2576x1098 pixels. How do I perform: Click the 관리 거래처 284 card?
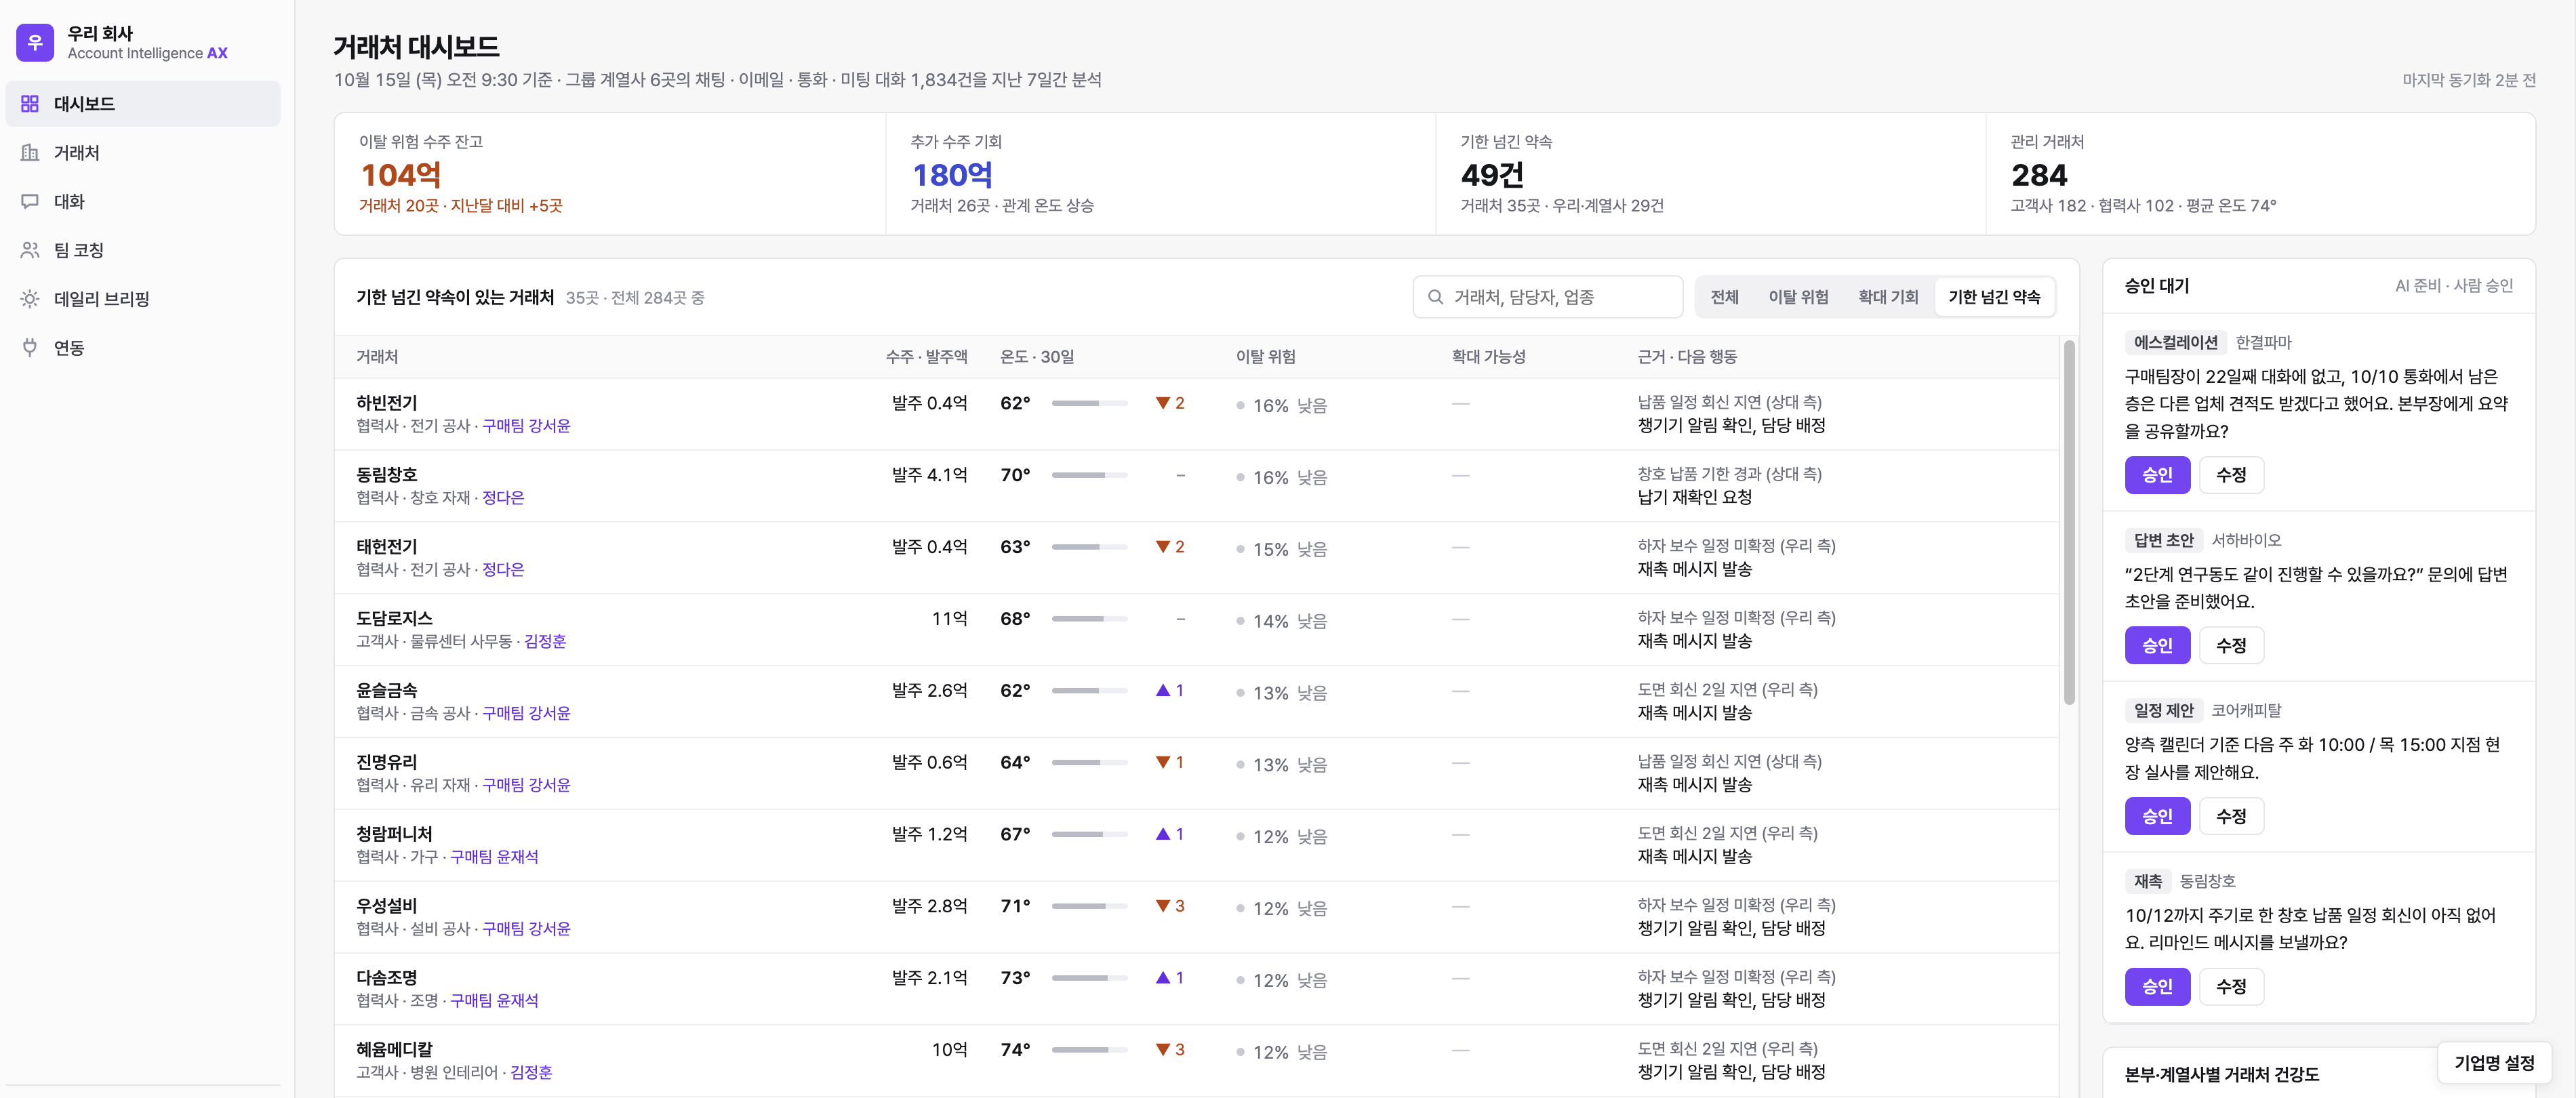click(x=2260, y=174)
